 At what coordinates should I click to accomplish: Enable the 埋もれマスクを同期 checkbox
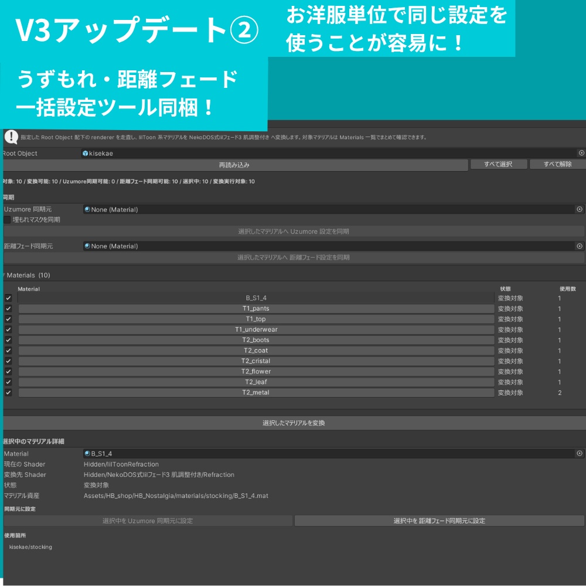pyautogui.click(x=8, y=220)
